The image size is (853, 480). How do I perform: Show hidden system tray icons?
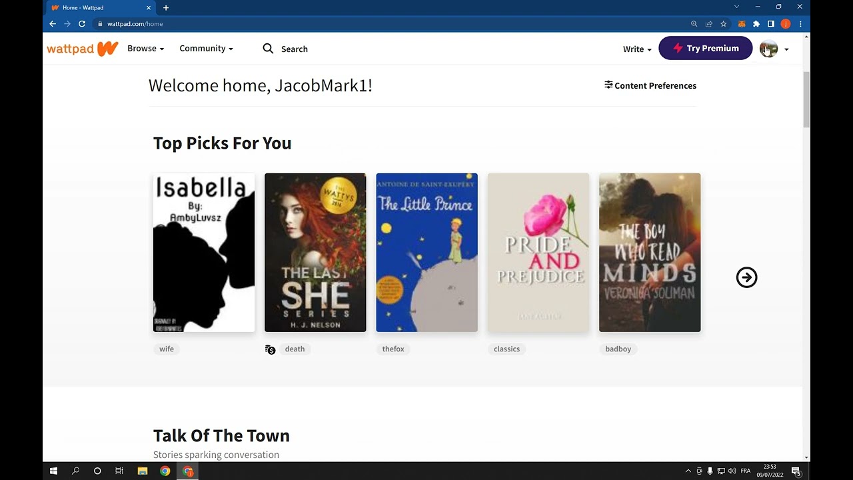(688, 471)
